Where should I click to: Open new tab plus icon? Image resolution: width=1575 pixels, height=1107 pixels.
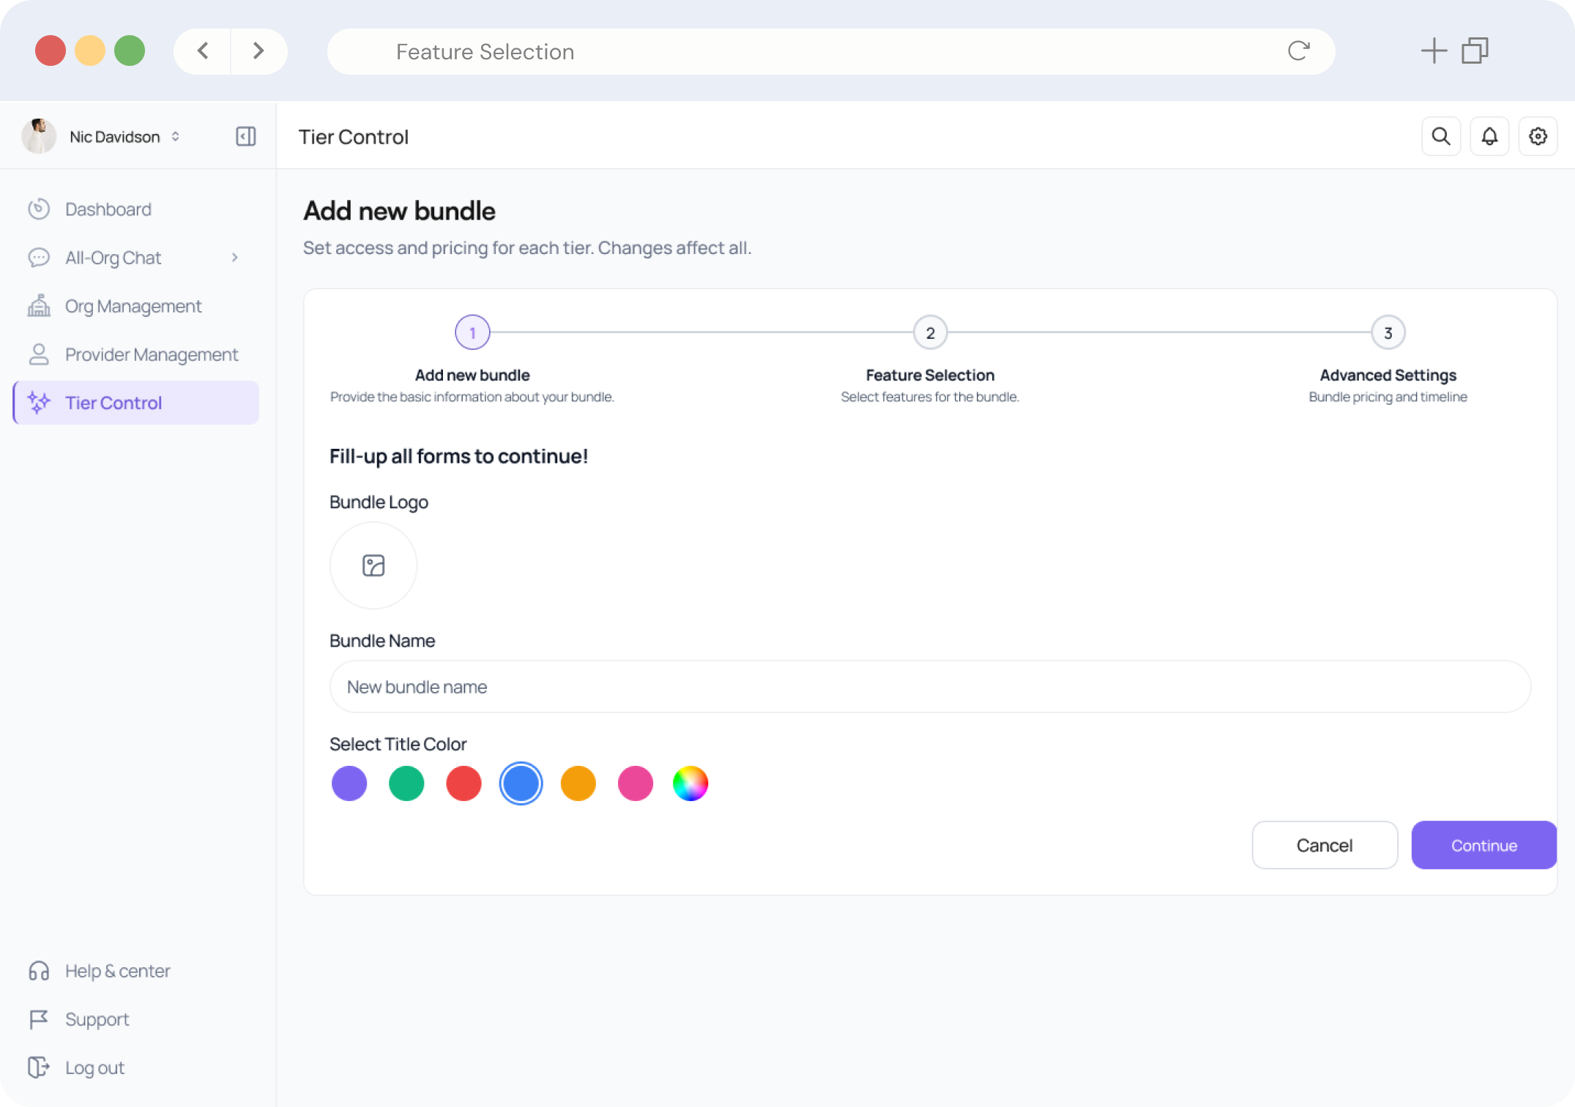tap(1433, 51)
